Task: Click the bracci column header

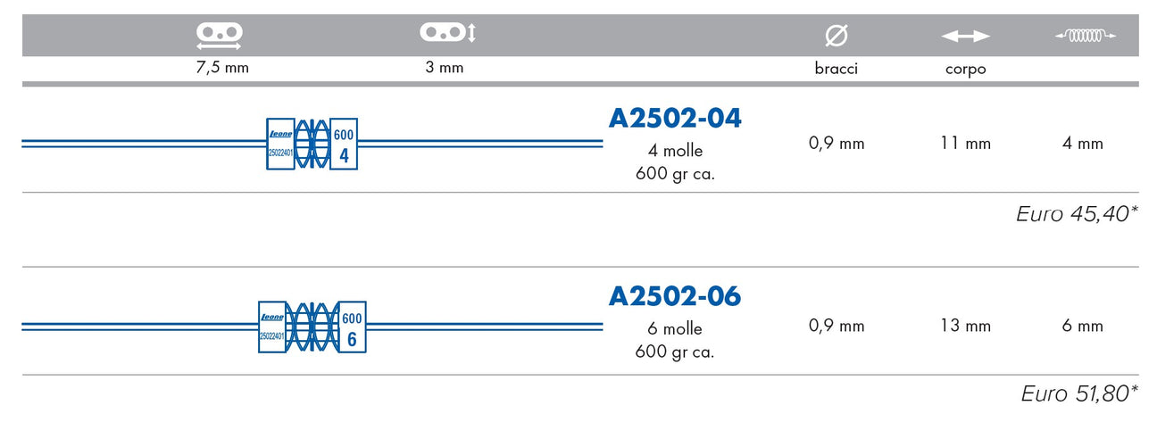Action: pos(837,69)
